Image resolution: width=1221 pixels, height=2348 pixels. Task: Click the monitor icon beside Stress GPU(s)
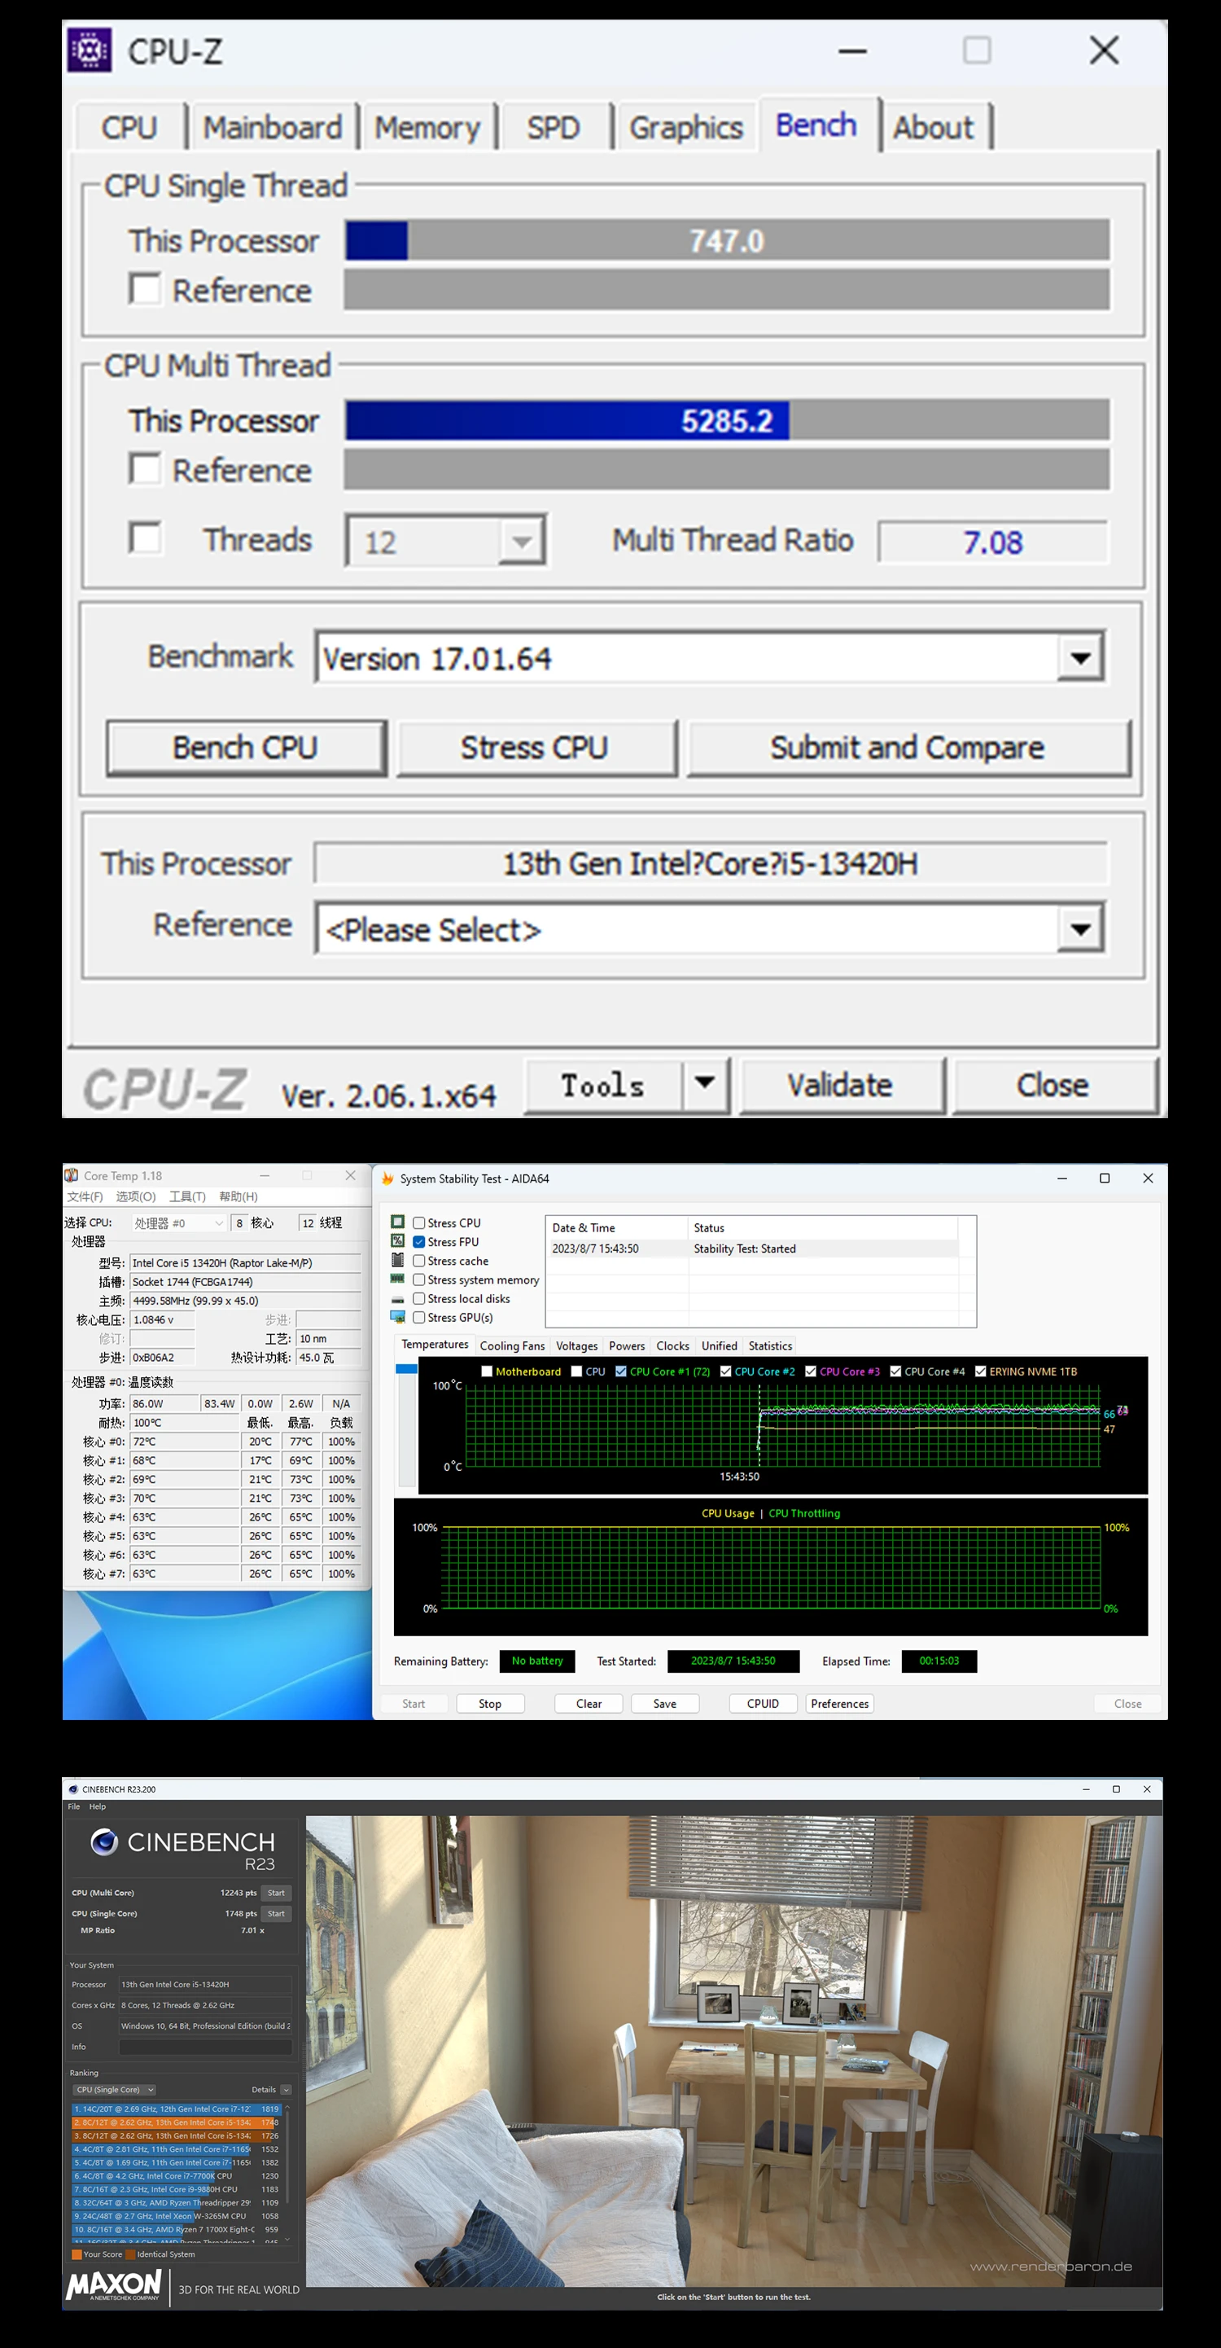point(397,1317)
